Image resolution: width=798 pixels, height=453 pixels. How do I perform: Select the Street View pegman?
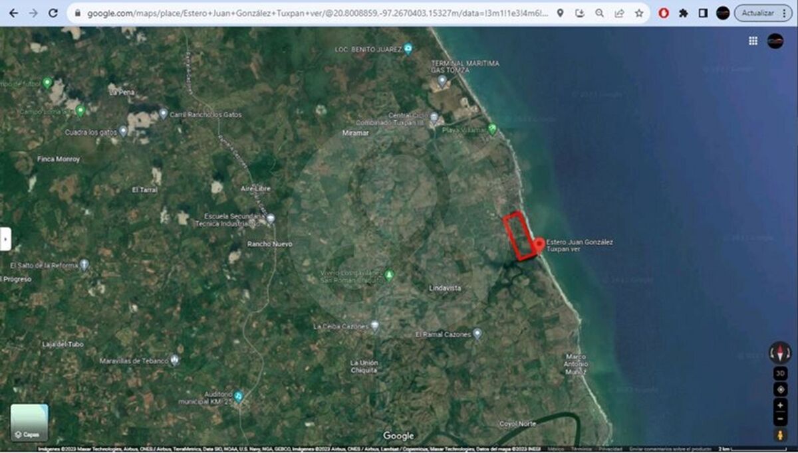pyautogui.click(x=781, y=436)
